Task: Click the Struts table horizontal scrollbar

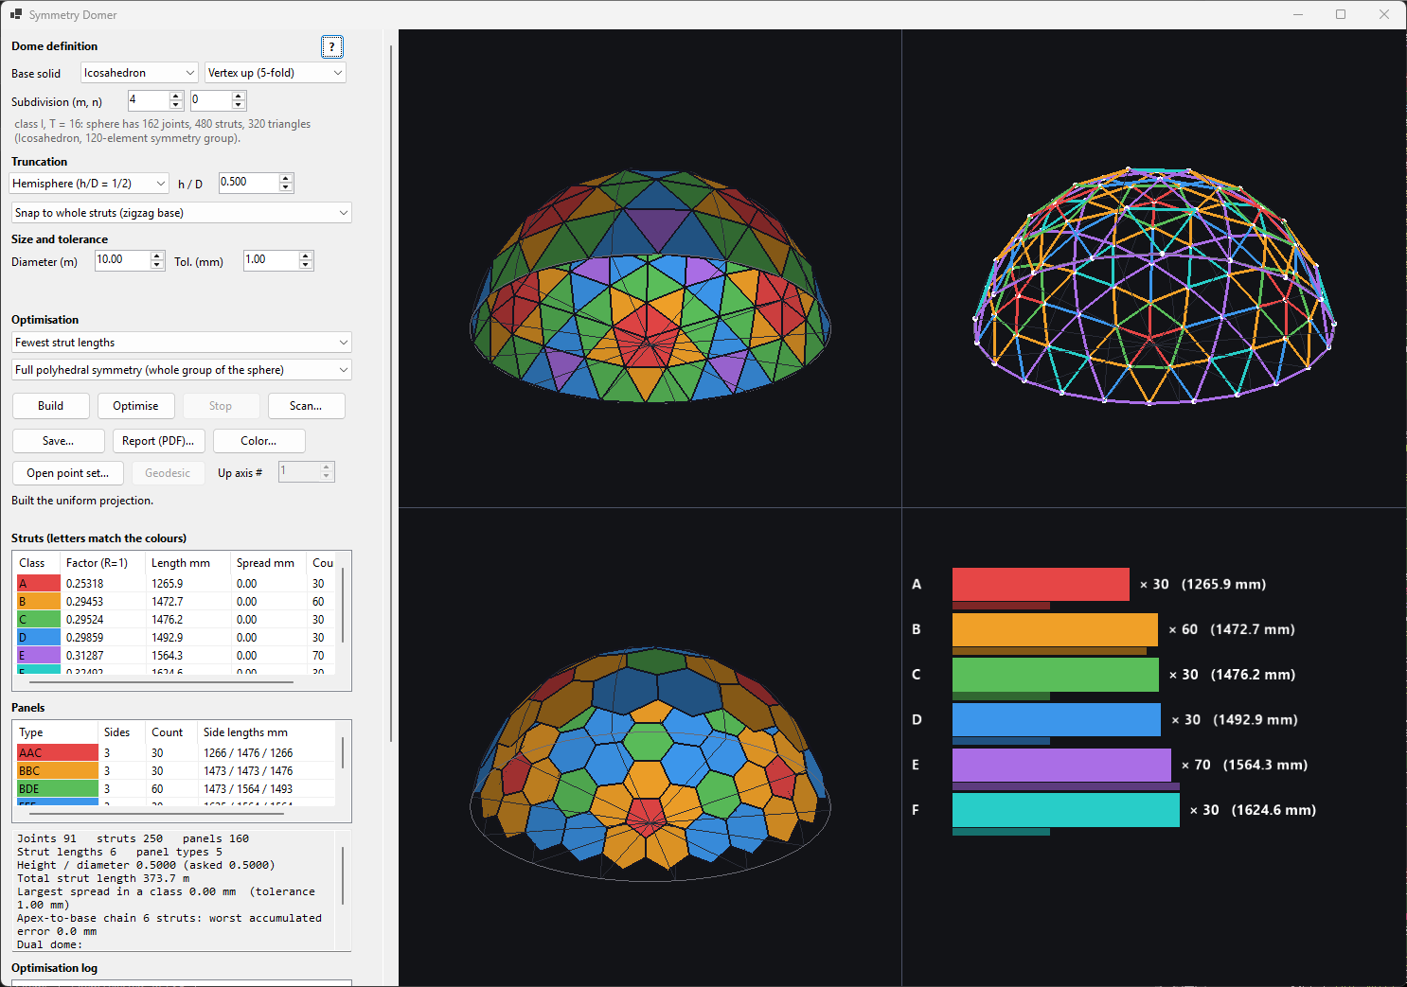Action: pos(161,681)
